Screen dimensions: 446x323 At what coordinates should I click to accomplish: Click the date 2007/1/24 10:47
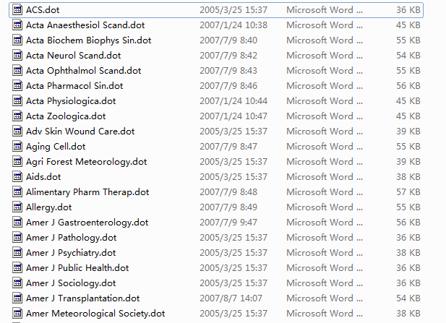[233, 116]
